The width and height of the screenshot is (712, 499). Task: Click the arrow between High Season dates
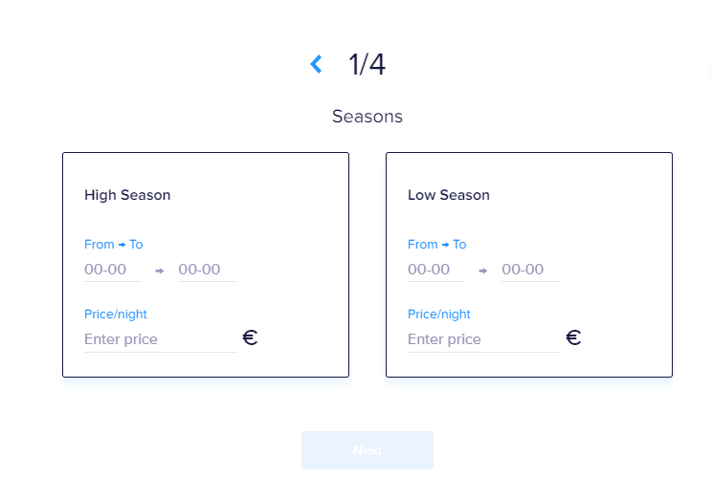click(x=160, y=271)
